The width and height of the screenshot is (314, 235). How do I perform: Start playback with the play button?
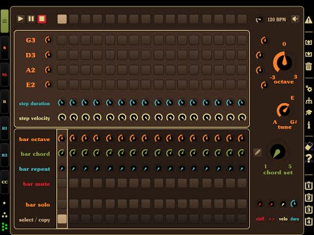pos(20,19)
